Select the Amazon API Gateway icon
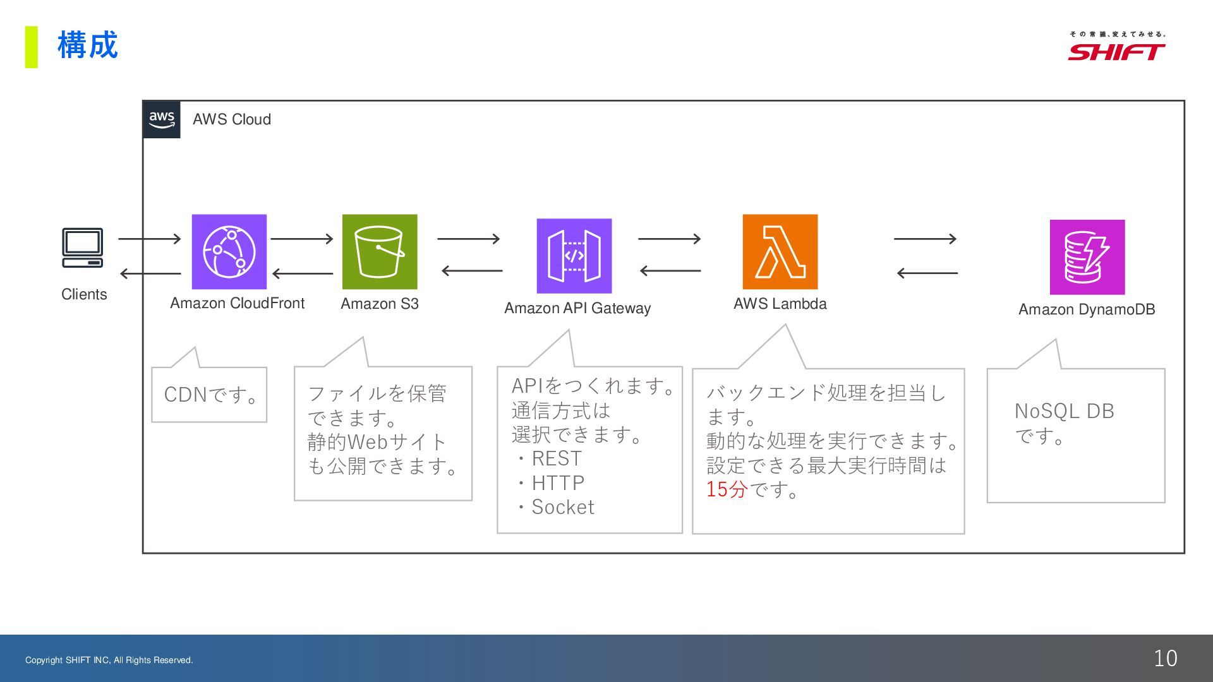 [574, 256]
